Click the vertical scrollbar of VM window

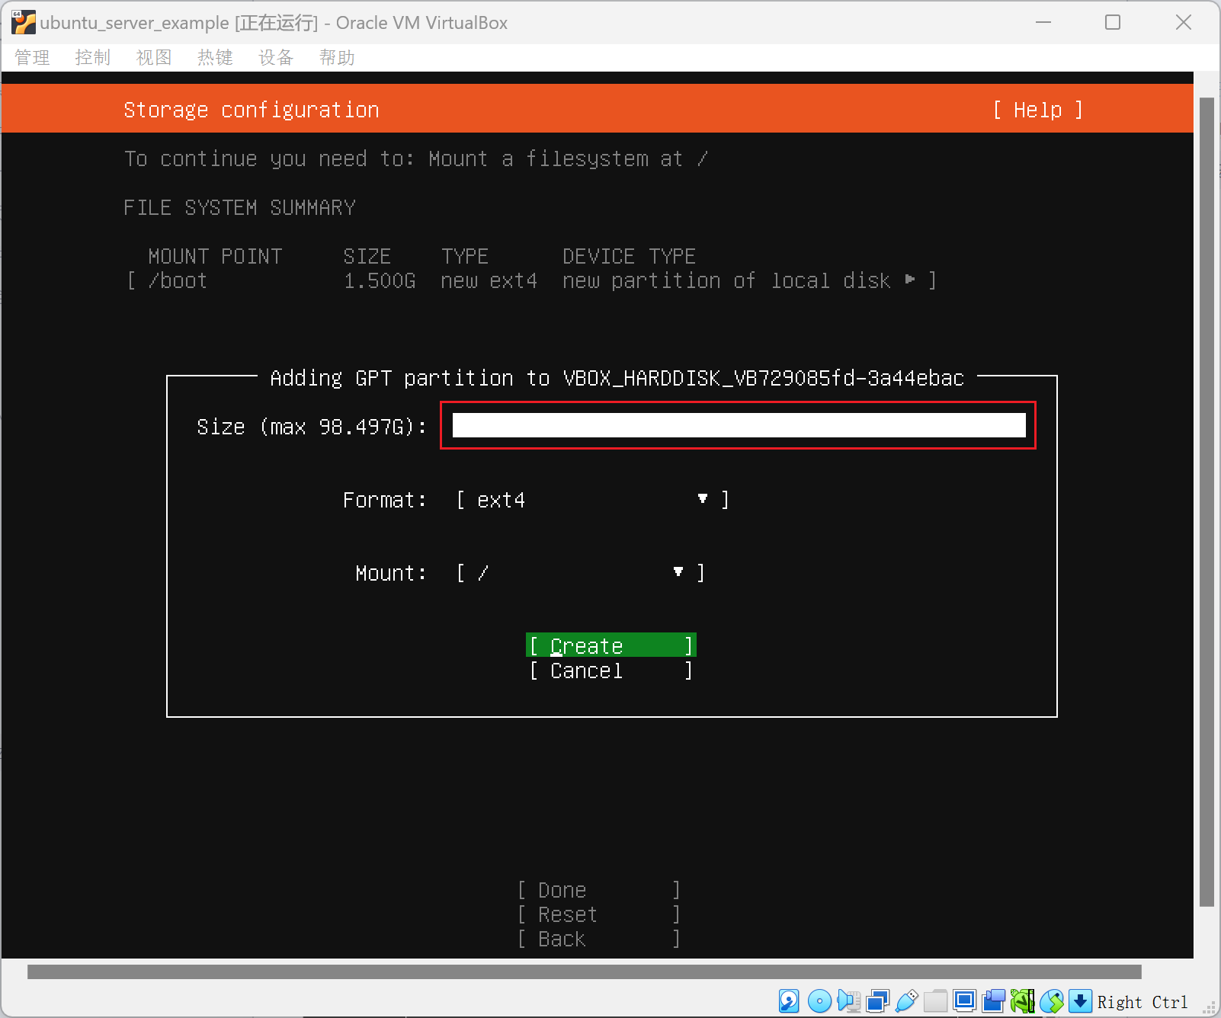(1206, 503)
